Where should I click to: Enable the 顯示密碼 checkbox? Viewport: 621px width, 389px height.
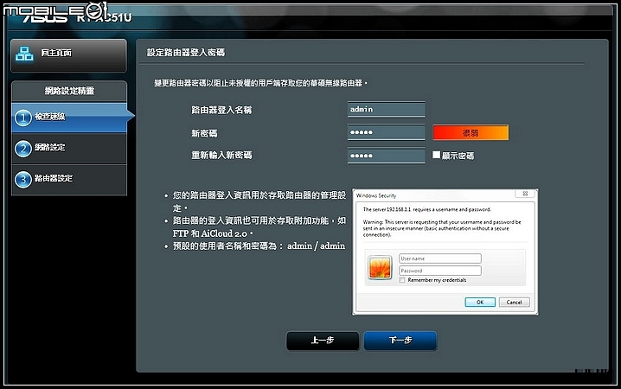tap(437, 155)
